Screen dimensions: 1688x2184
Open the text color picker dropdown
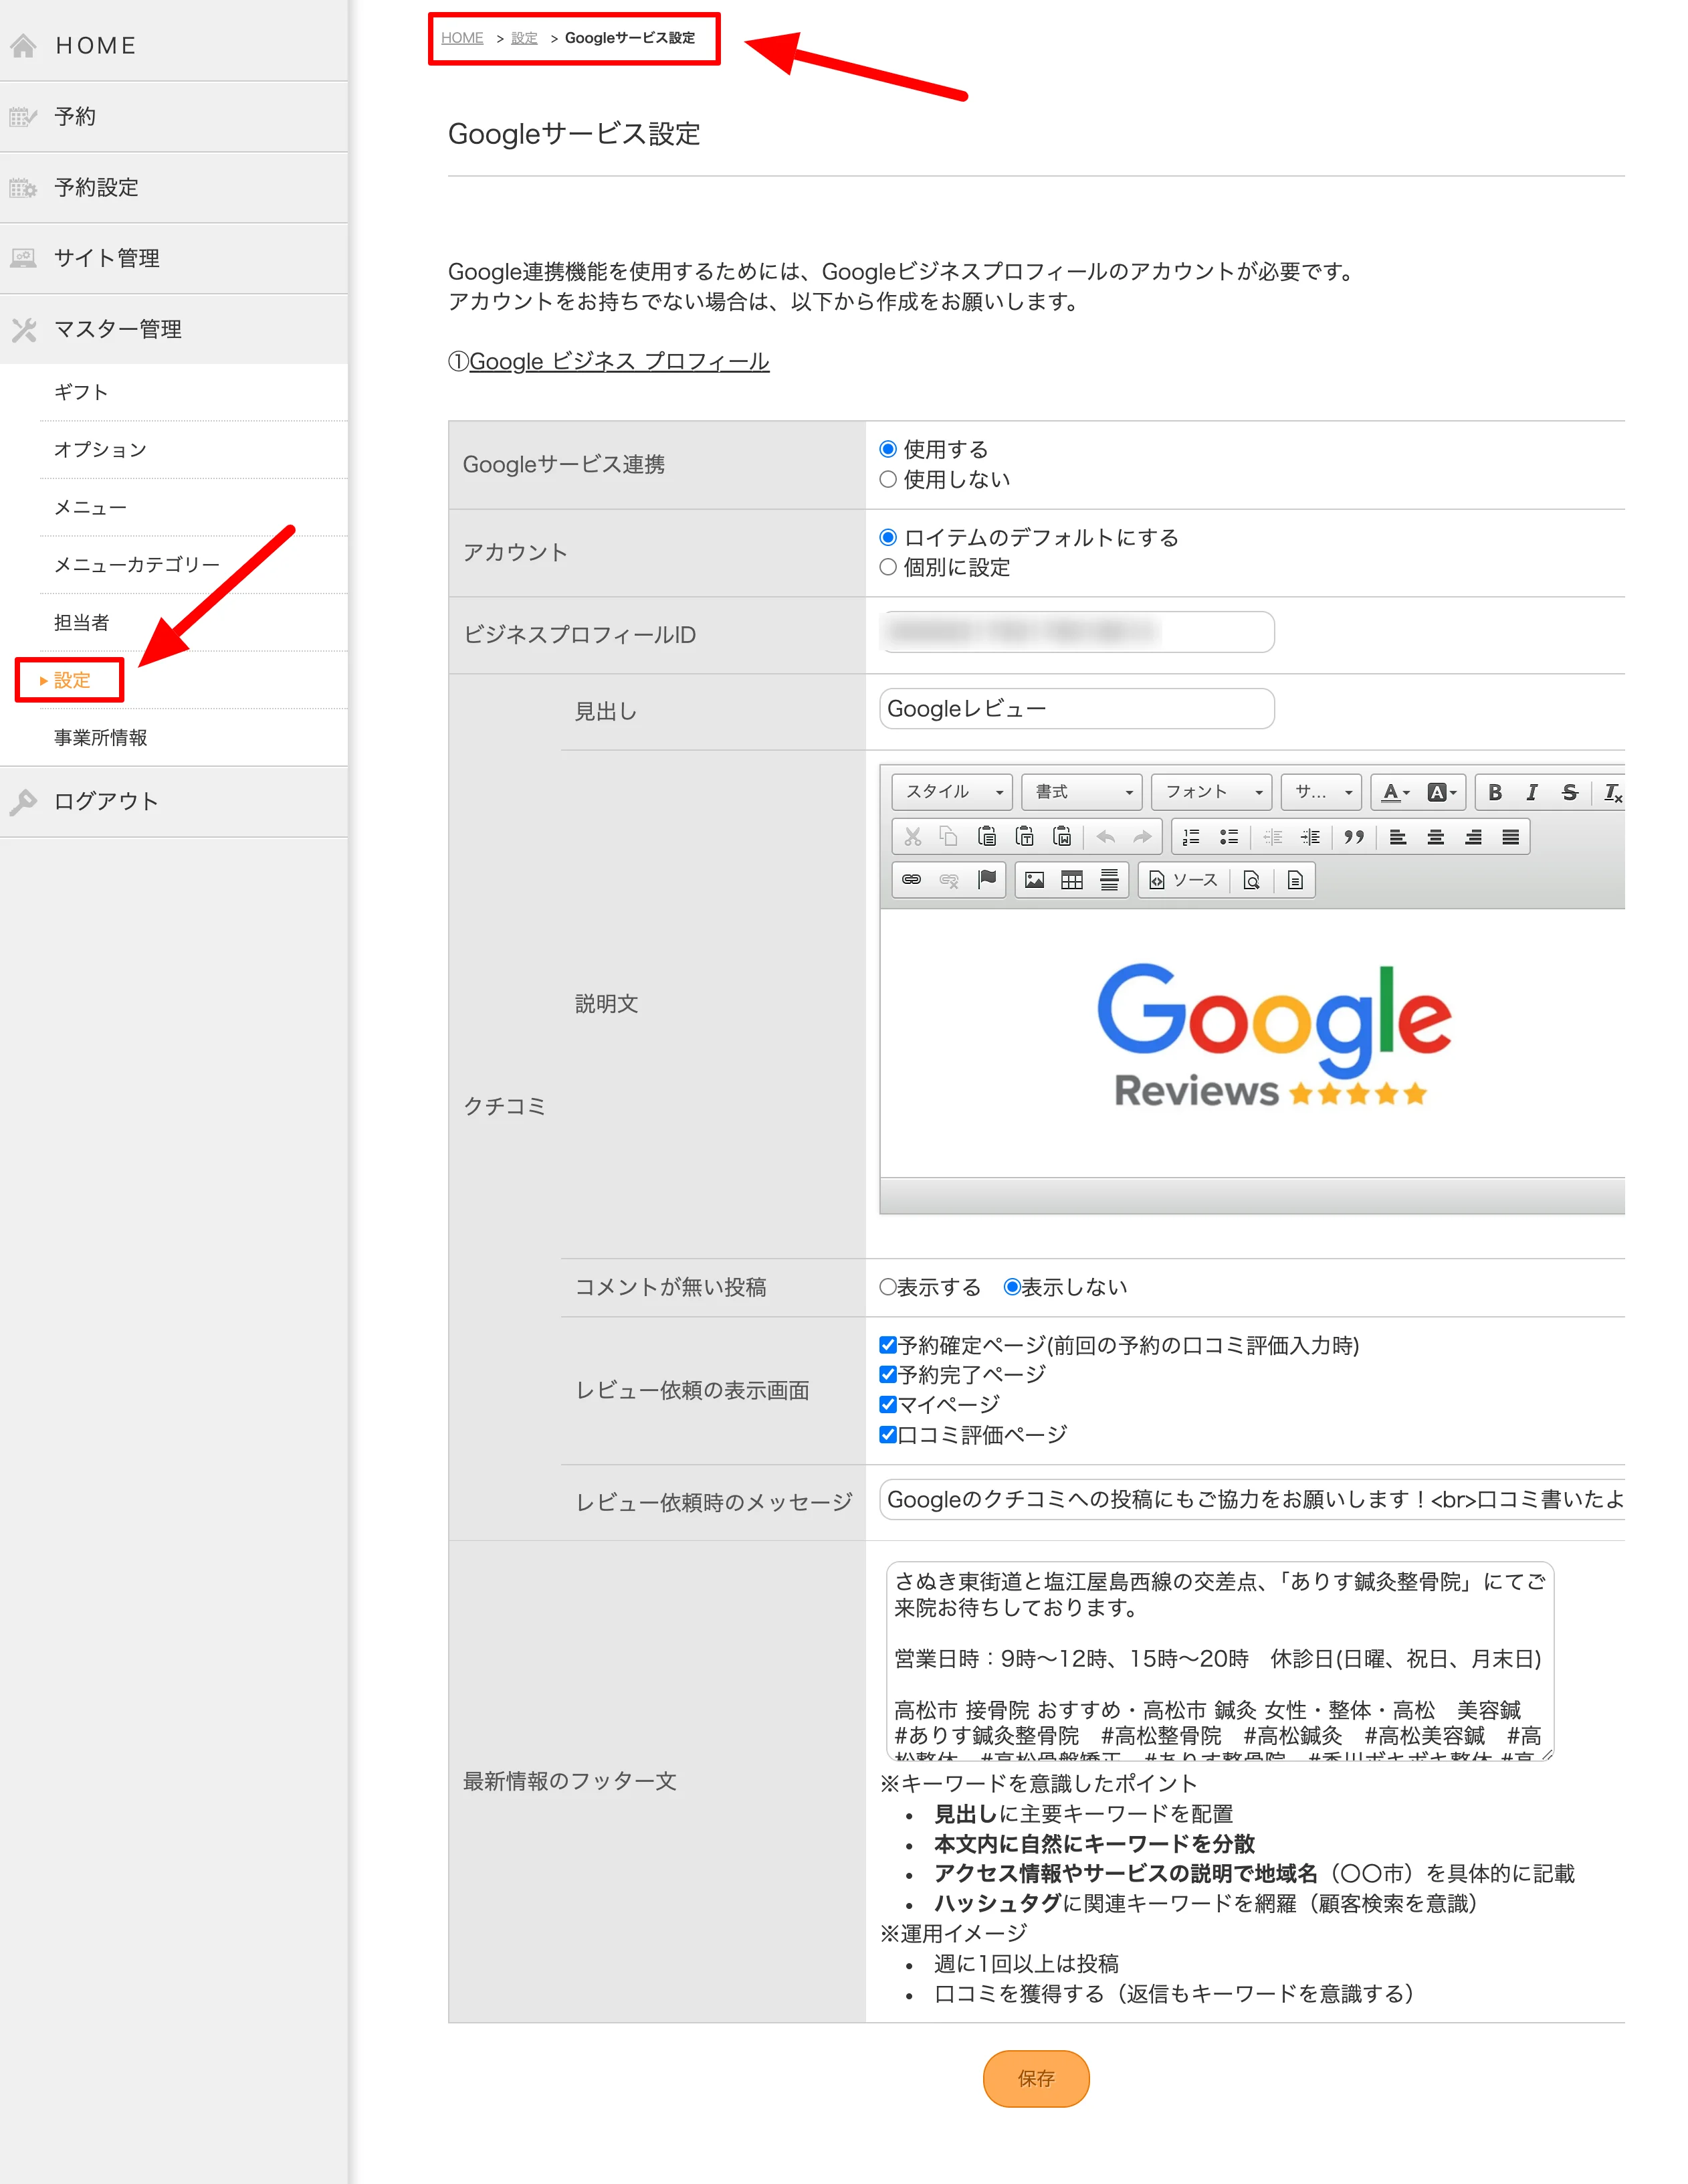(1394, 792)
